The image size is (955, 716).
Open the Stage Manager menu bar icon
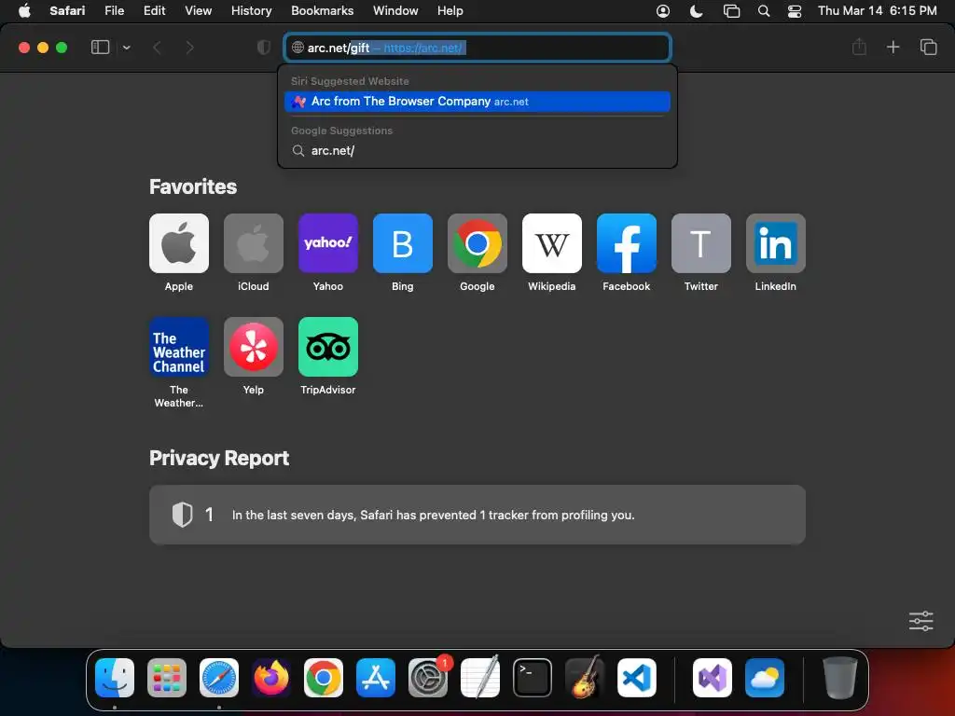(731, 11)
